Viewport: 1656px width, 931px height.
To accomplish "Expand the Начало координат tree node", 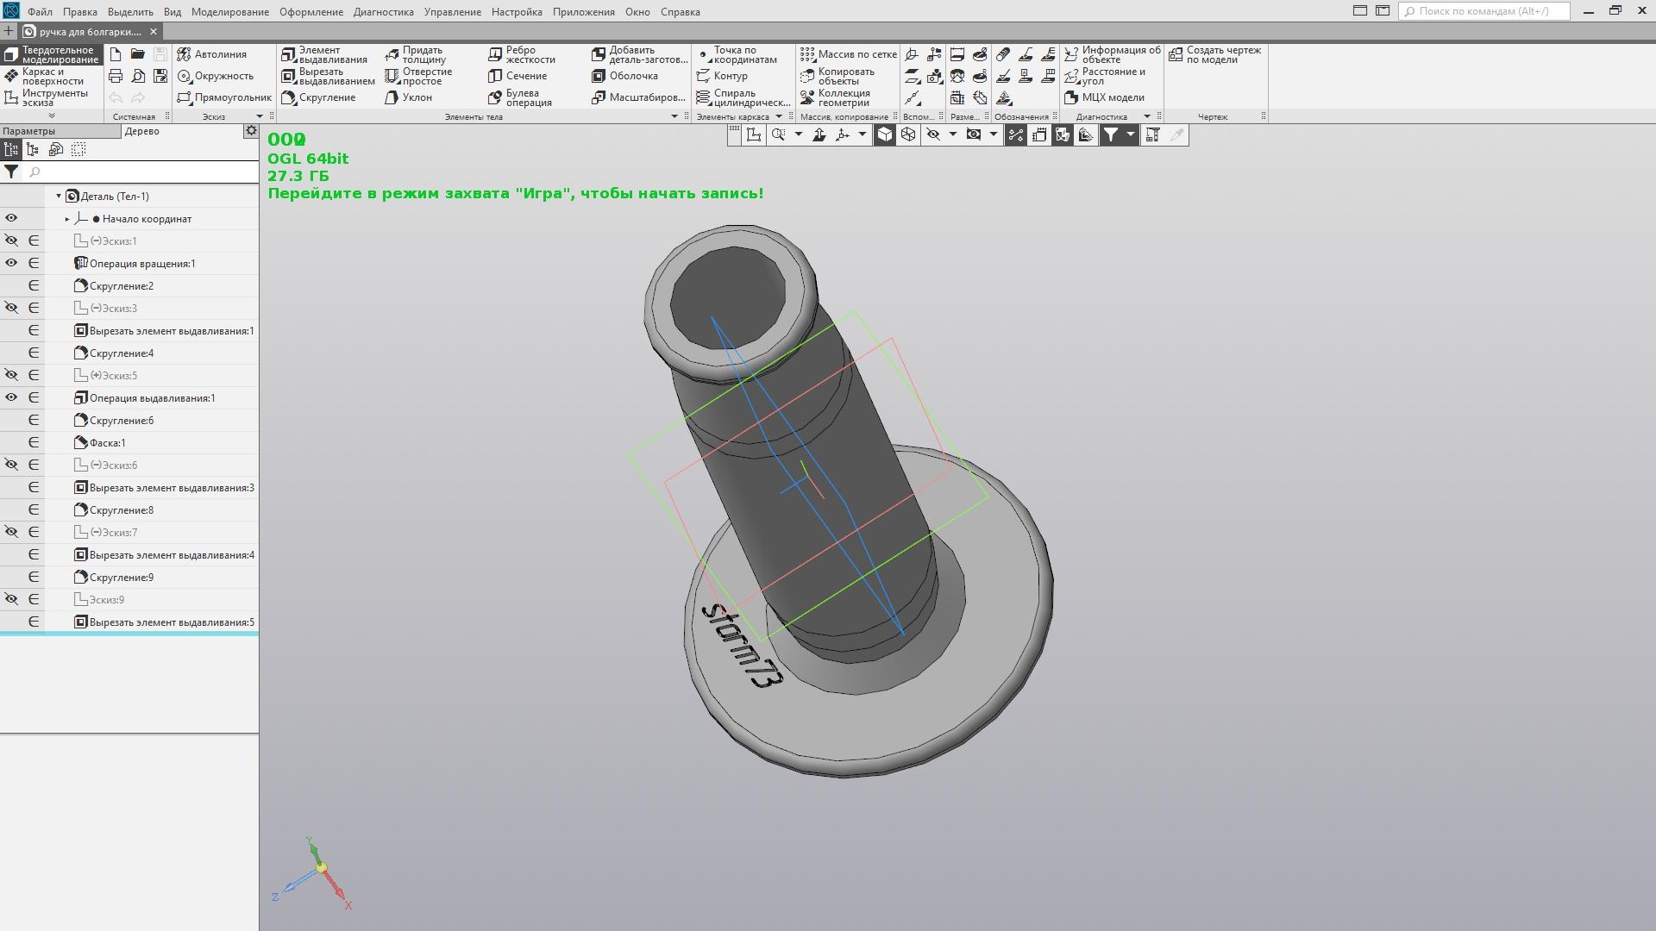I will (x=67, y=219).
